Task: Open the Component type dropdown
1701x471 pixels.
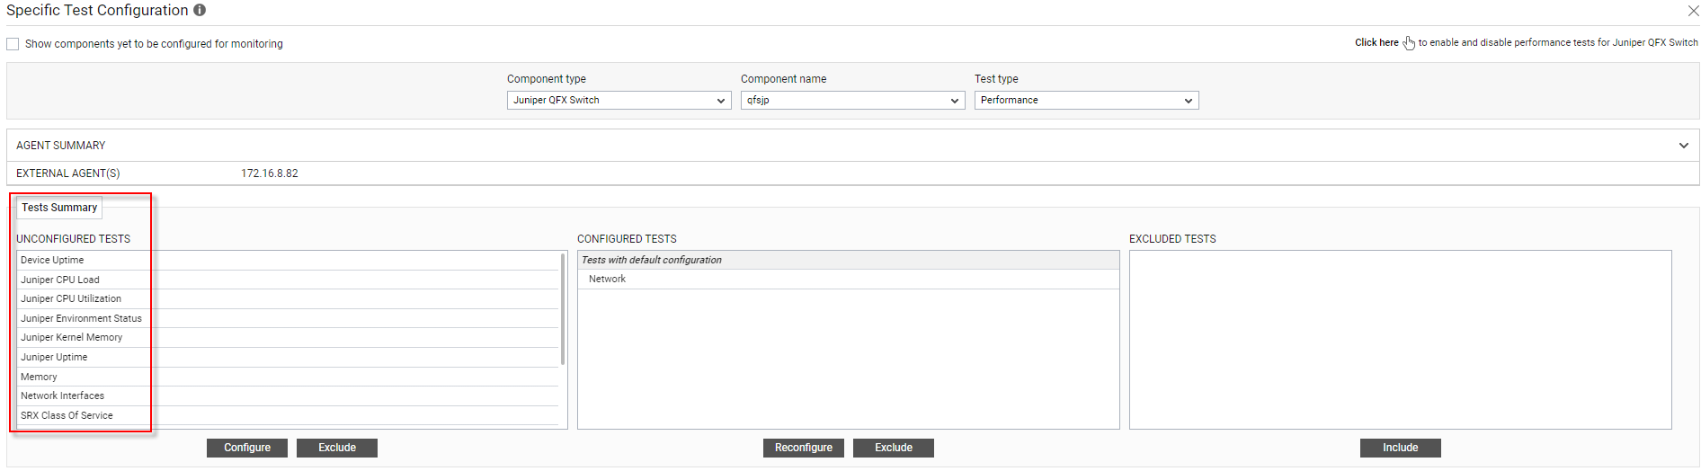Action: (619, 100)
